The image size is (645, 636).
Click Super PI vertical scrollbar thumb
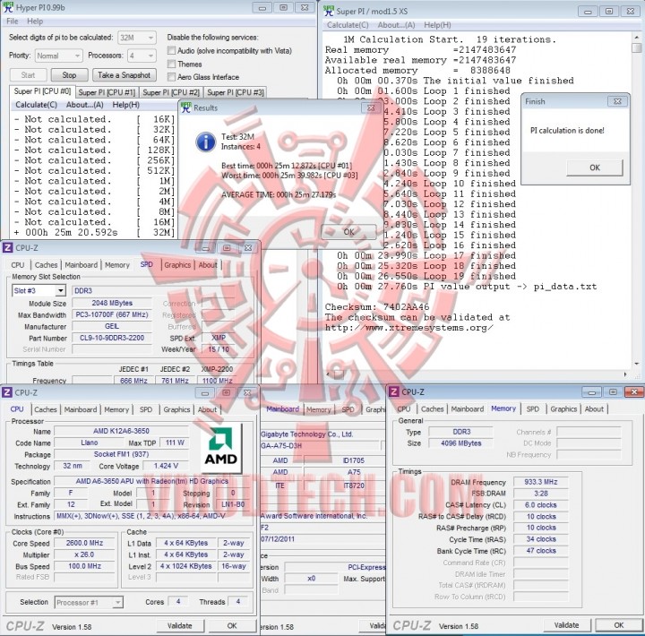[x=636, y=48]
